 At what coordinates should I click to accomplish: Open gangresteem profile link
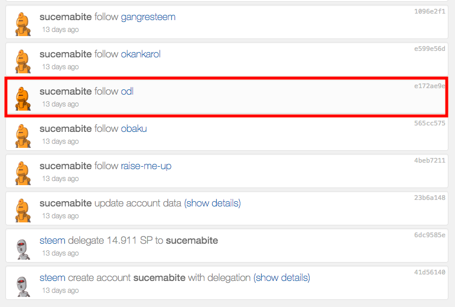click(x=148, y=17)
